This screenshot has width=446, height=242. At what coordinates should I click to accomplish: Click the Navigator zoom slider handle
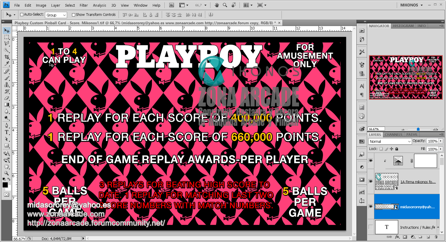coord(418,129)
